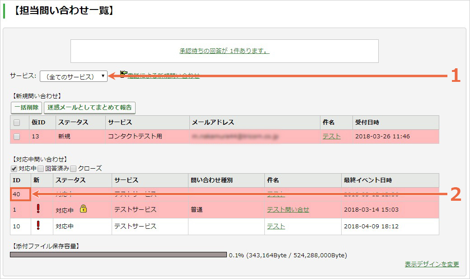Click the 受付日時 column header
470x279 pixels.
point(396,123)
